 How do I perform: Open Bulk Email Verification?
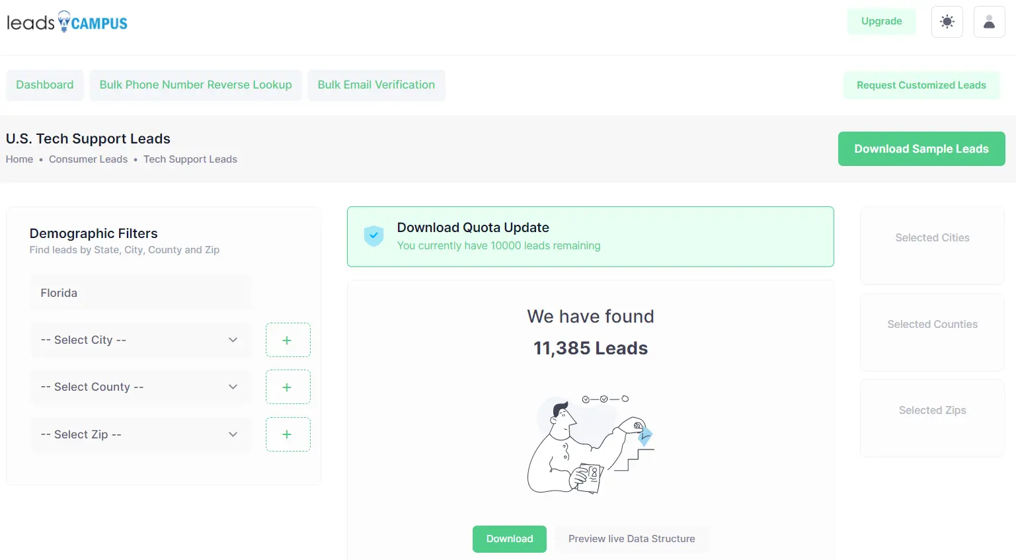tap(376, 85)
